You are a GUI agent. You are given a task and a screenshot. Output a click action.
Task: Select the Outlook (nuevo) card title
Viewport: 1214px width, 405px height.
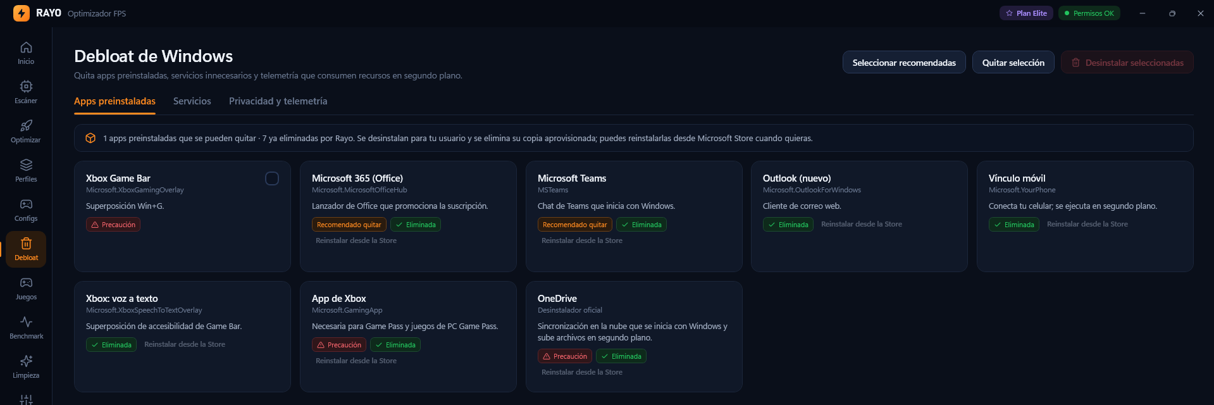pyautogui.click(x=797, y=178)
